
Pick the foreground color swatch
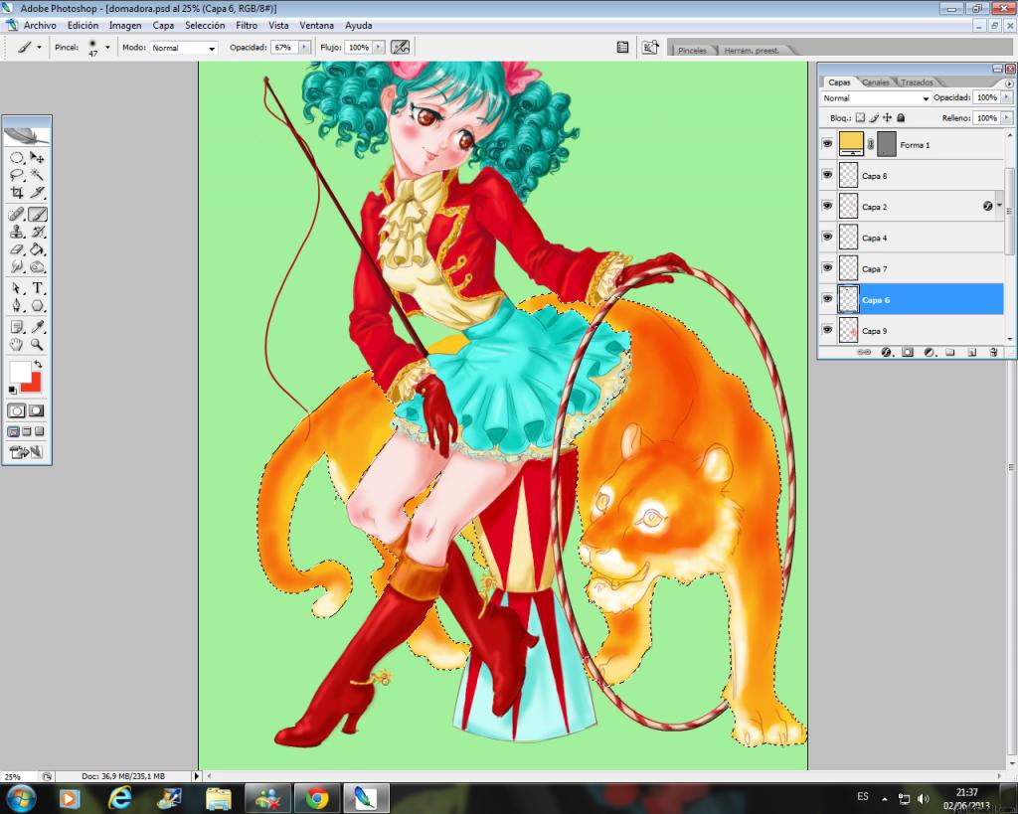coord(20,372)
